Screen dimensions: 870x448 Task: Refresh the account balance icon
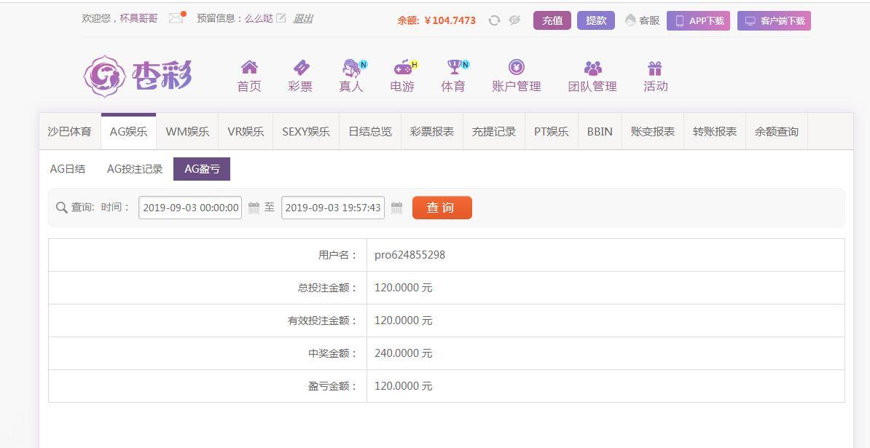(494, 20)
